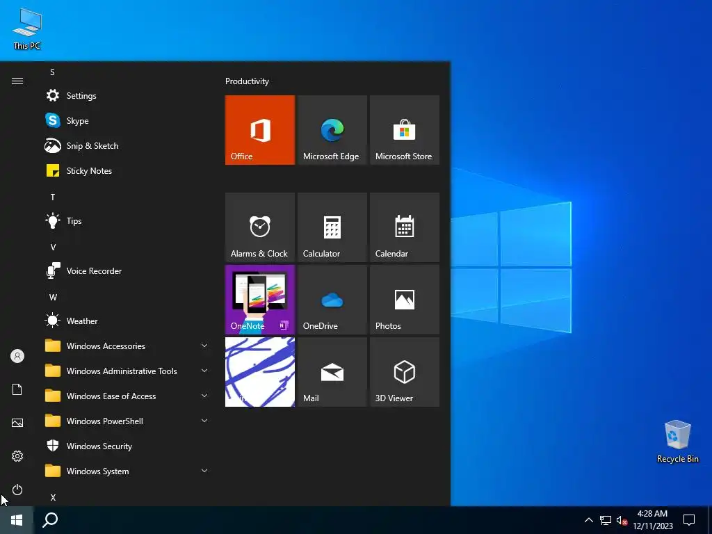Open the Windows Administrative Tools folder icon
712x534 pixels.
point(53,371)
